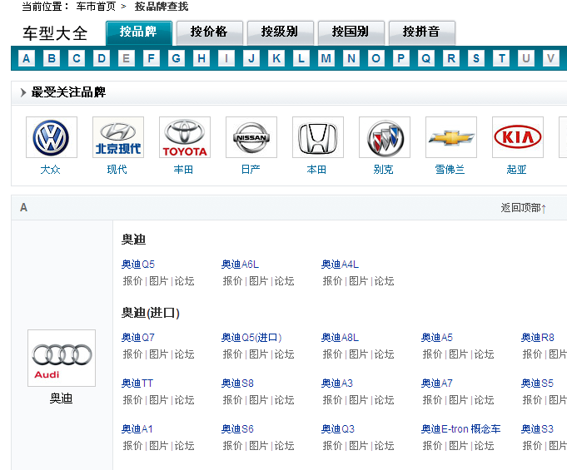Viewport: 567px width, 470px height.
Task: Click 返回顶部 link in section A
Action: [x=523, y=208]
